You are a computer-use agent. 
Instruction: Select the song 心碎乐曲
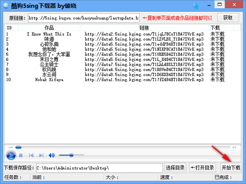(x=49, y=44)
